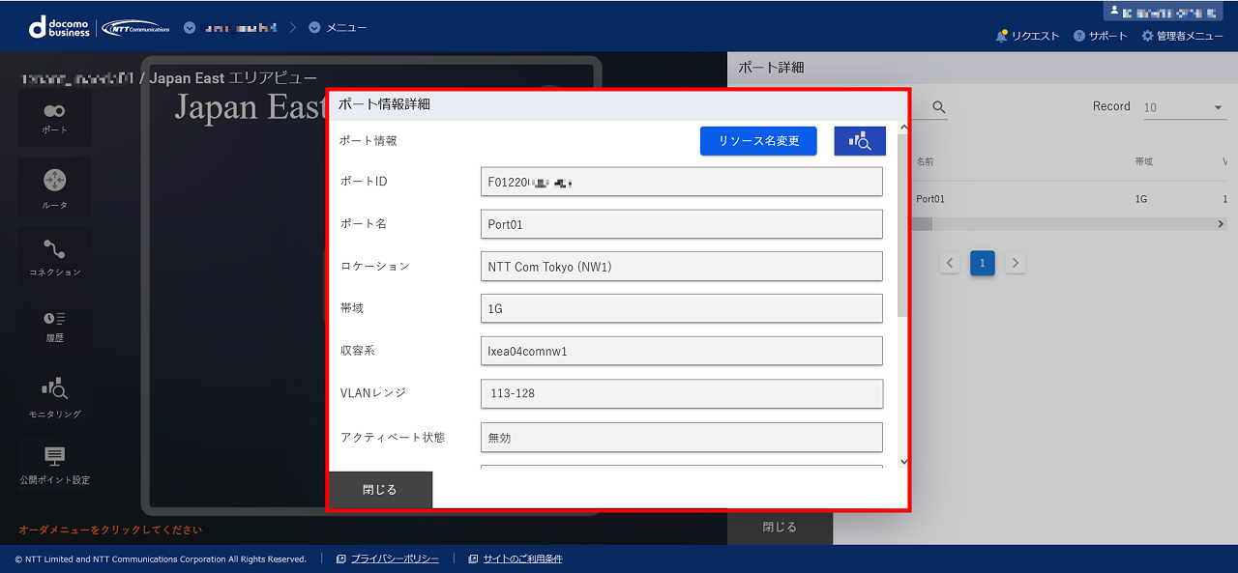Close the port information detail dialog

[380, 490]
